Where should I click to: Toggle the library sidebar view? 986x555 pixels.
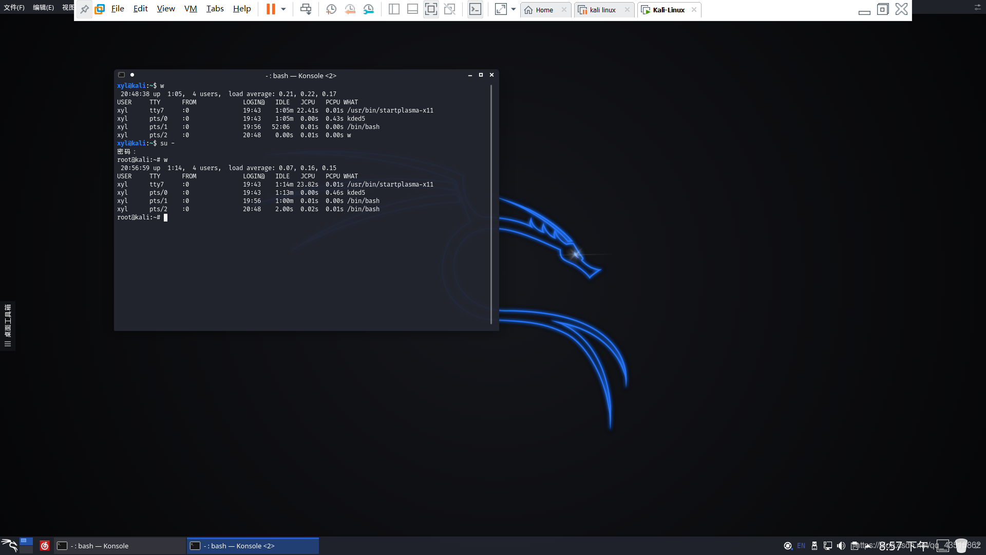pos(394,9)
